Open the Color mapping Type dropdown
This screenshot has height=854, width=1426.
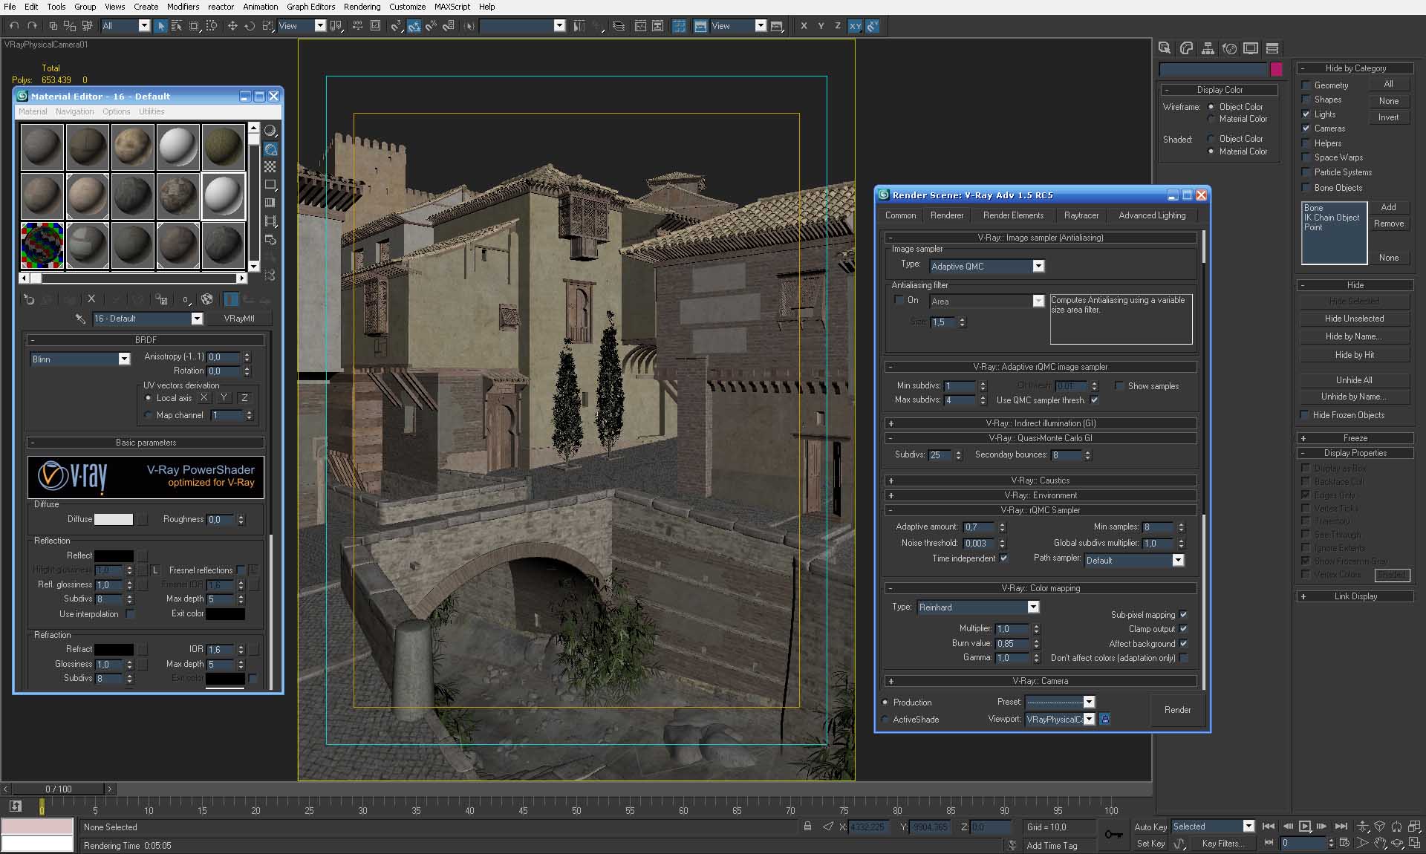pos(1032,607)
